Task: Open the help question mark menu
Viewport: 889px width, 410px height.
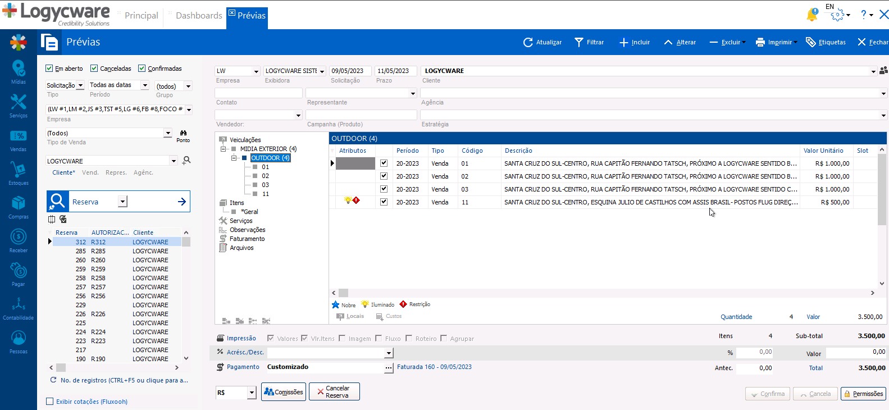Action: point(867,15)
